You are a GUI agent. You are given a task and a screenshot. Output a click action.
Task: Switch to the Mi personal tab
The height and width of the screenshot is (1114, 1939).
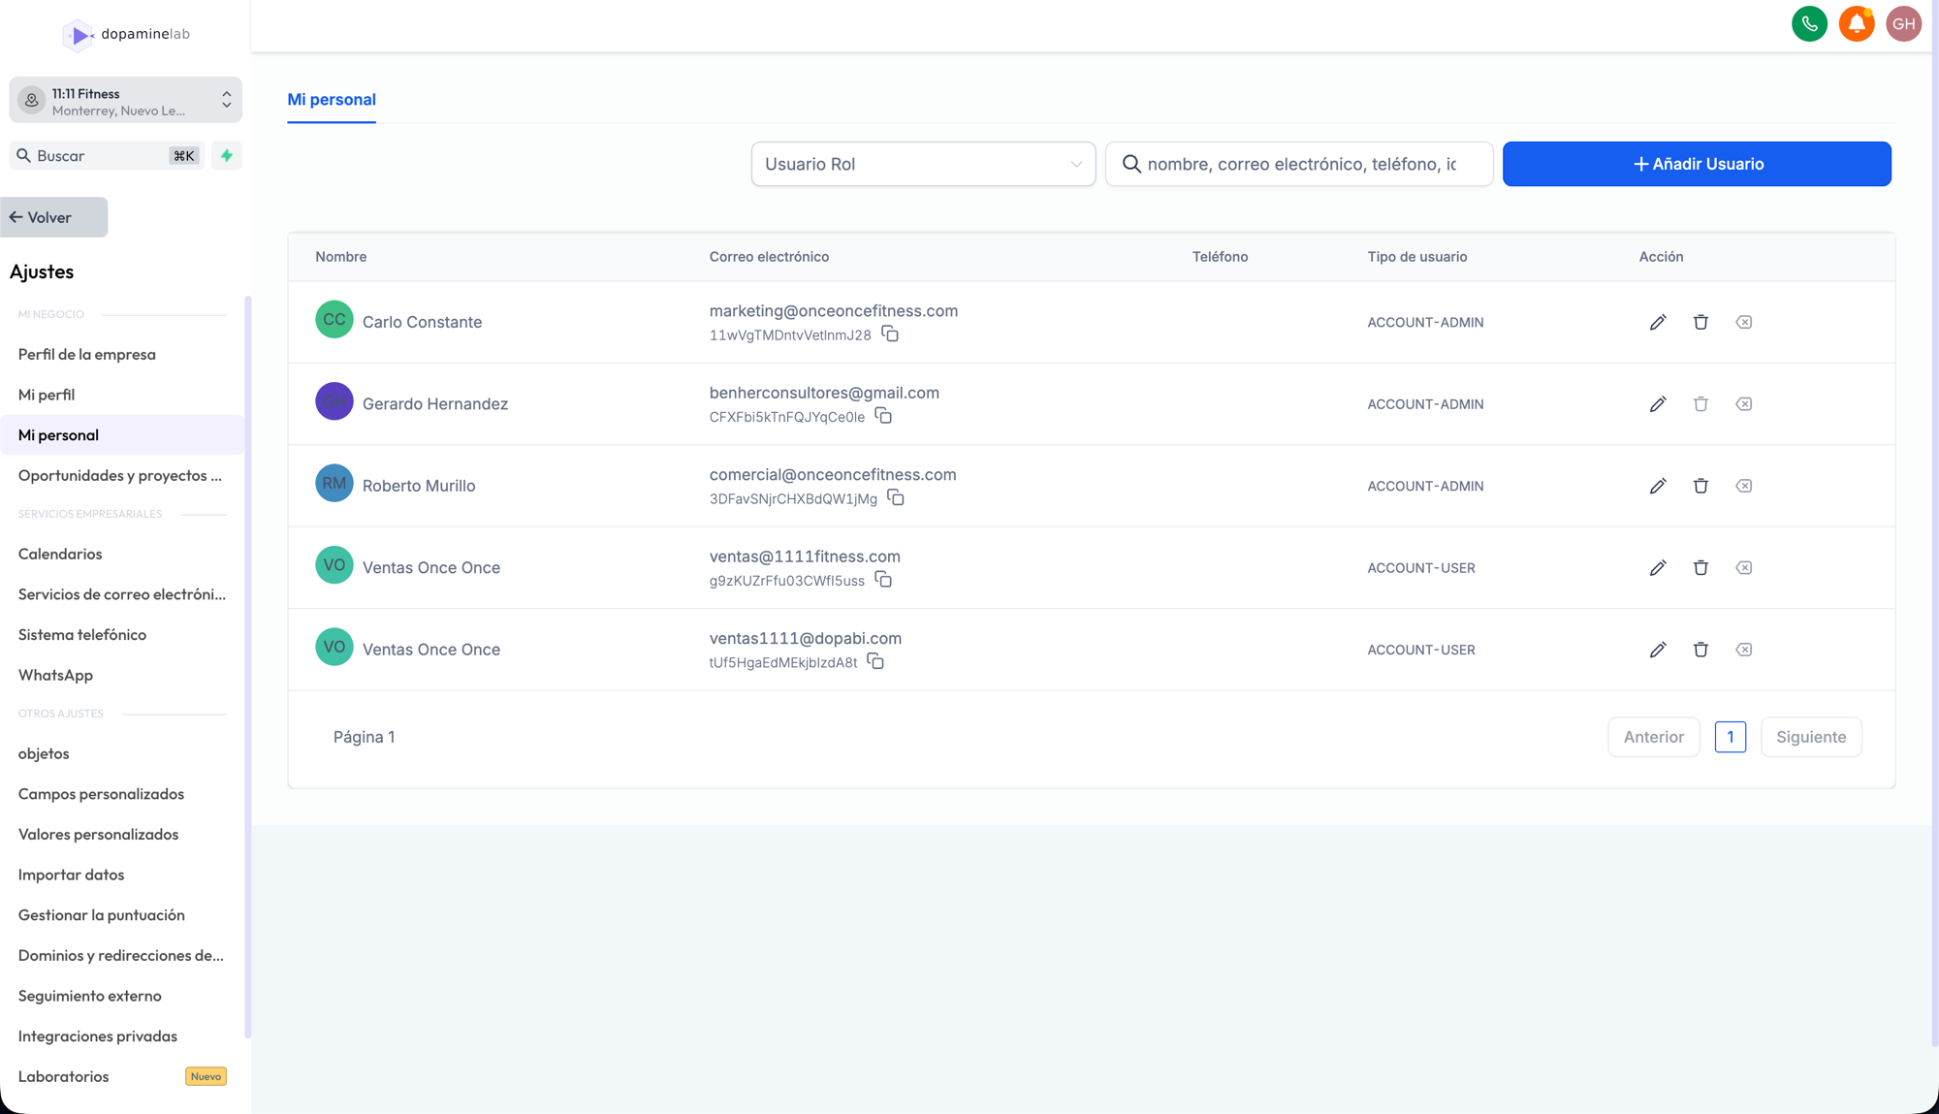click(332, 100)
